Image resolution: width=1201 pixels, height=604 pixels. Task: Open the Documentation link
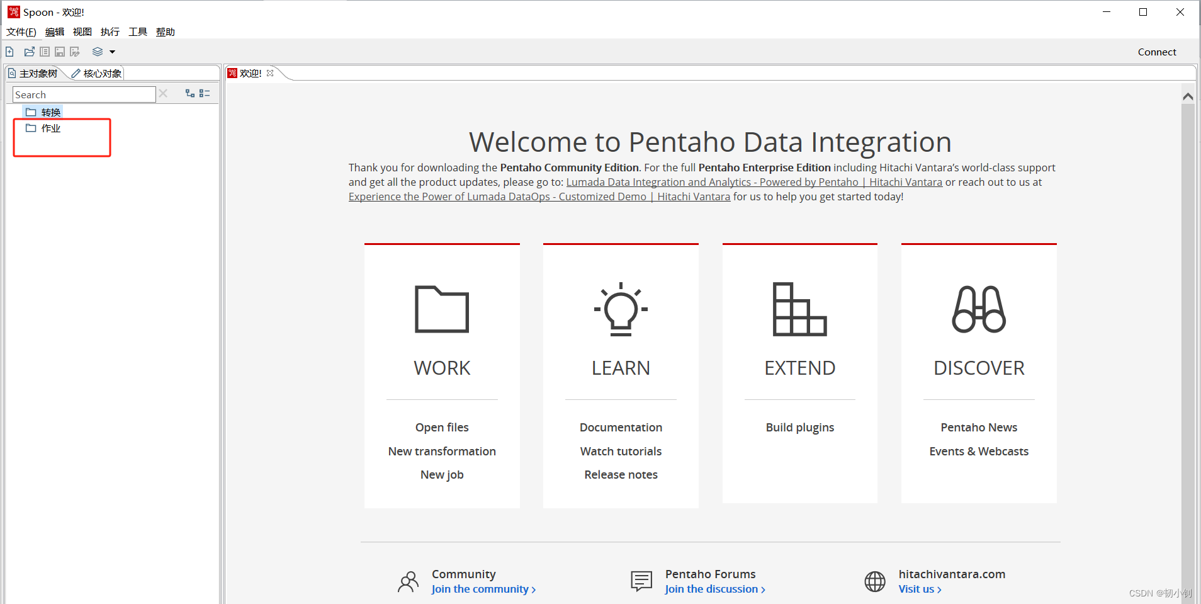click(621, 428)
